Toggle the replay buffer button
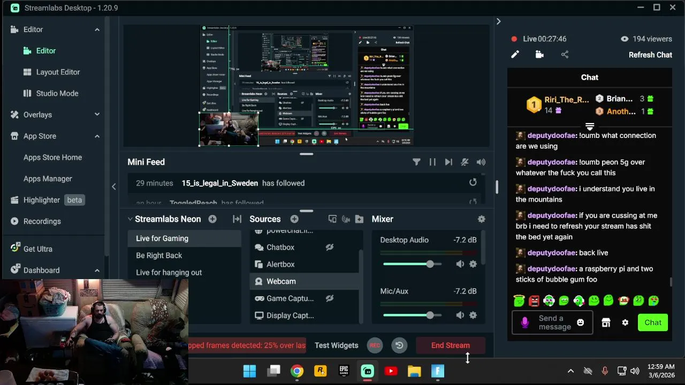685x385 pixels. click(x=399, y=345)
